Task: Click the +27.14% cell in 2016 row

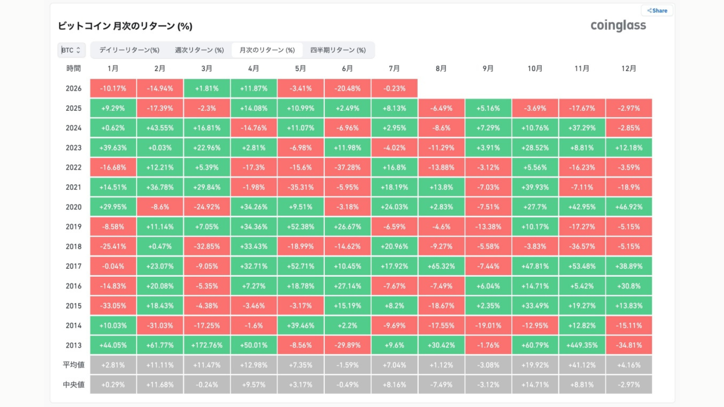Action: click(348, 286)
